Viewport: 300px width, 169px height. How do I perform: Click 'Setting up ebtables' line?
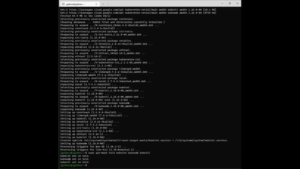pos(90,122)
